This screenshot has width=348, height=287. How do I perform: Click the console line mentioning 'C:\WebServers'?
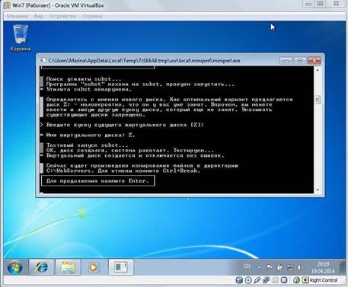pyautogui.click(x=123, y=171)
